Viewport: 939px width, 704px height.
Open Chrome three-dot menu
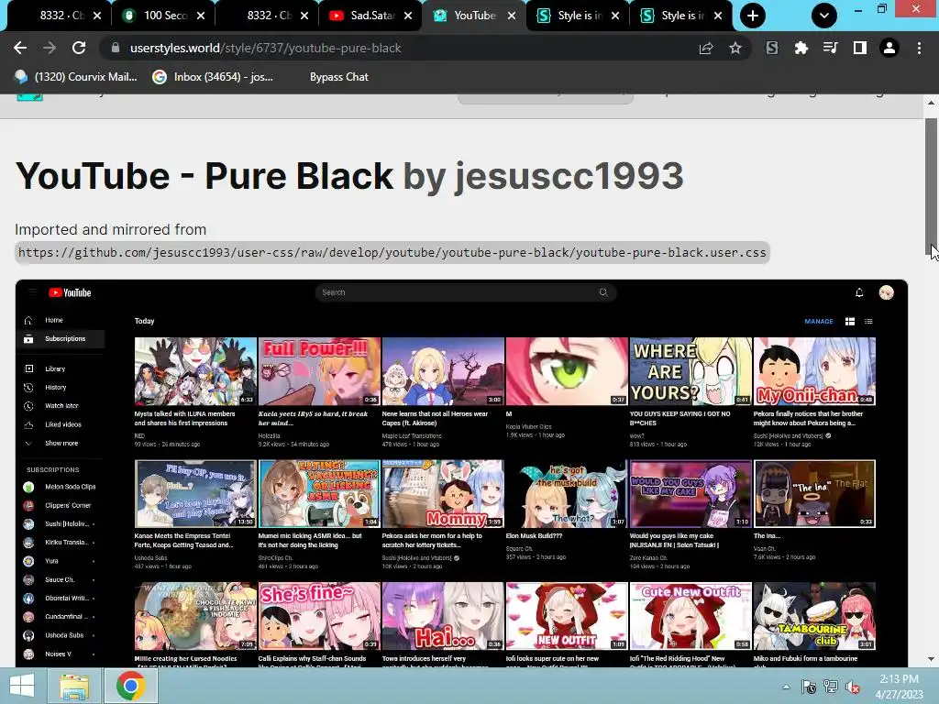tap(919, 48)
